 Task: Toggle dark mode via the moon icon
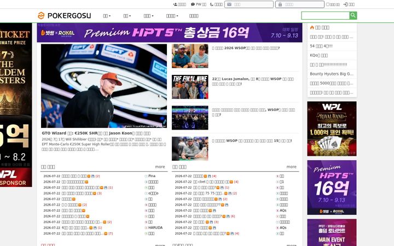(x=212, y=4)
